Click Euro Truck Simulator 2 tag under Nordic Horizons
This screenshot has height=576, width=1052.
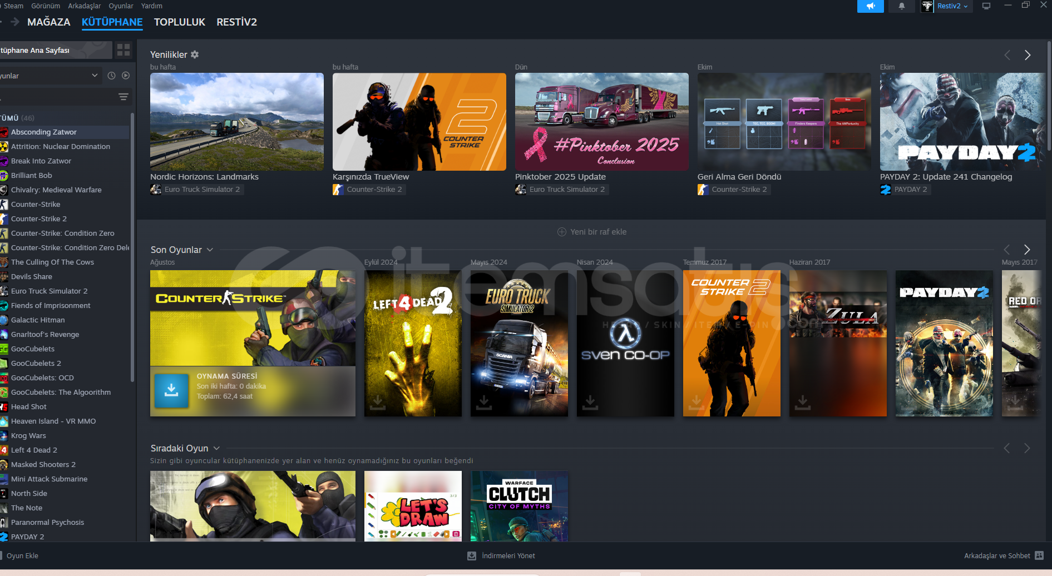[196, 190]
